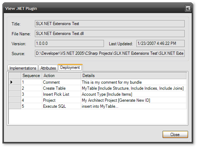
Task: Switch to the Implementations tab
Action: (x=23, y=68)
